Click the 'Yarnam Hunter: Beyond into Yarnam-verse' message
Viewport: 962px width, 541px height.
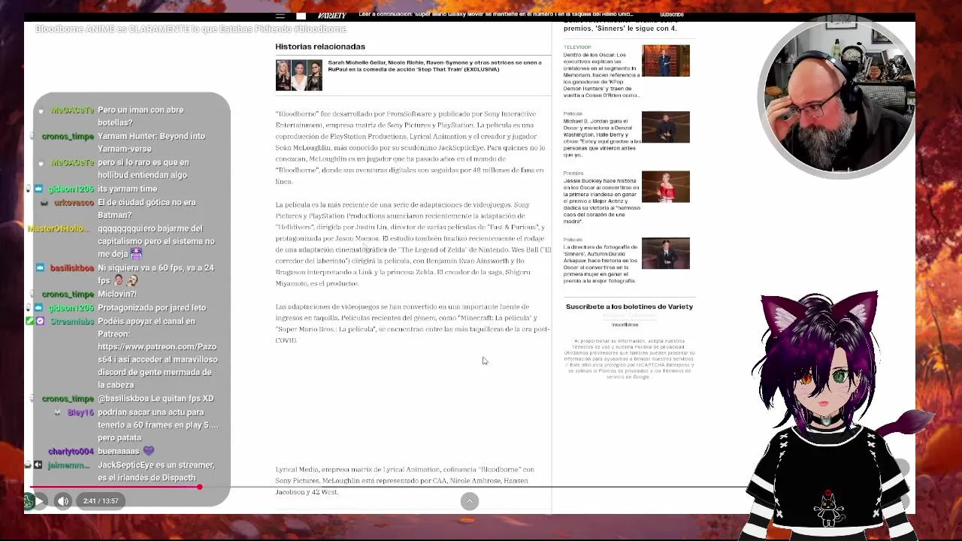tap(151, 143)
